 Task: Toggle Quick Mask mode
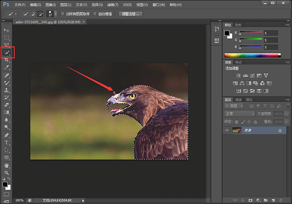(6, 194)
